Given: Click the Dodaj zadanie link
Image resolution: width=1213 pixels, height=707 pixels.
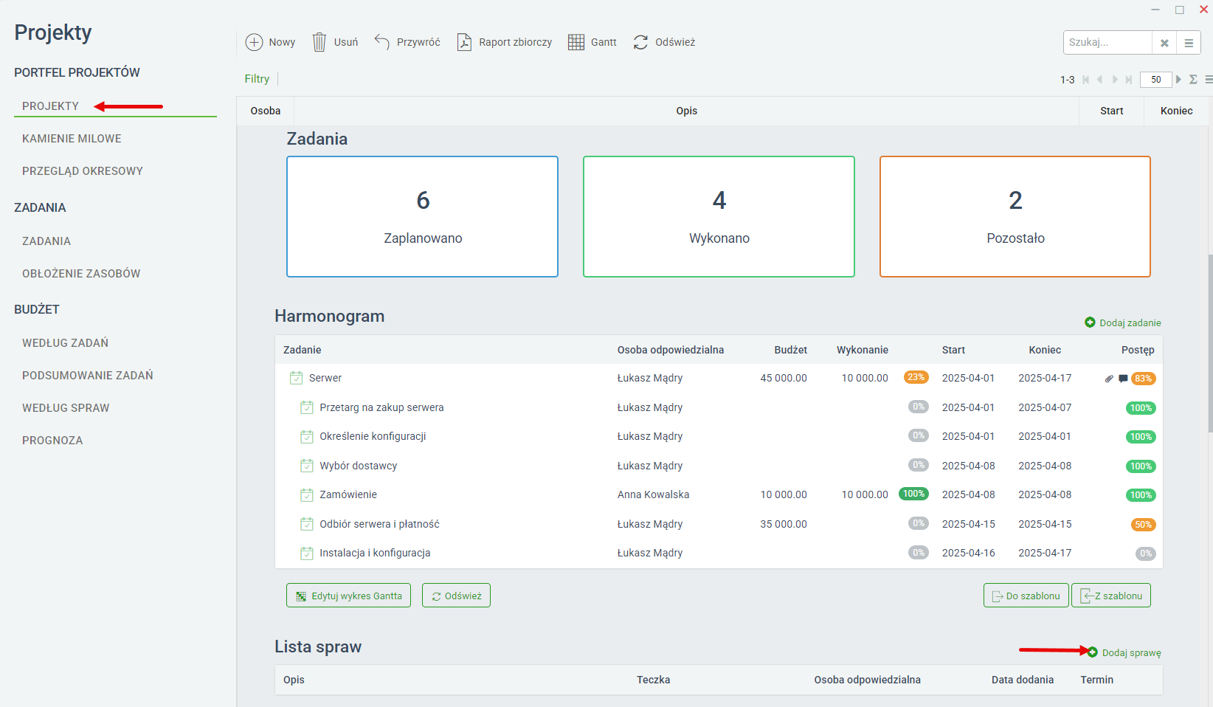Looking at the screenshot, I should (x=1130, y=323).
